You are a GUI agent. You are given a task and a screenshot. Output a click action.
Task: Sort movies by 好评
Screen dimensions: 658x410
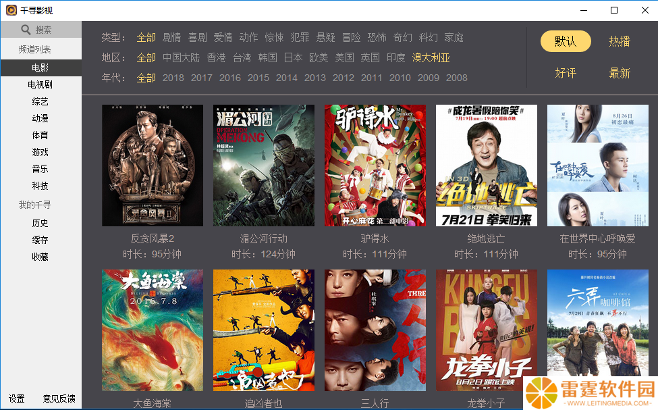pyautogui.click(x=566, y=73)
